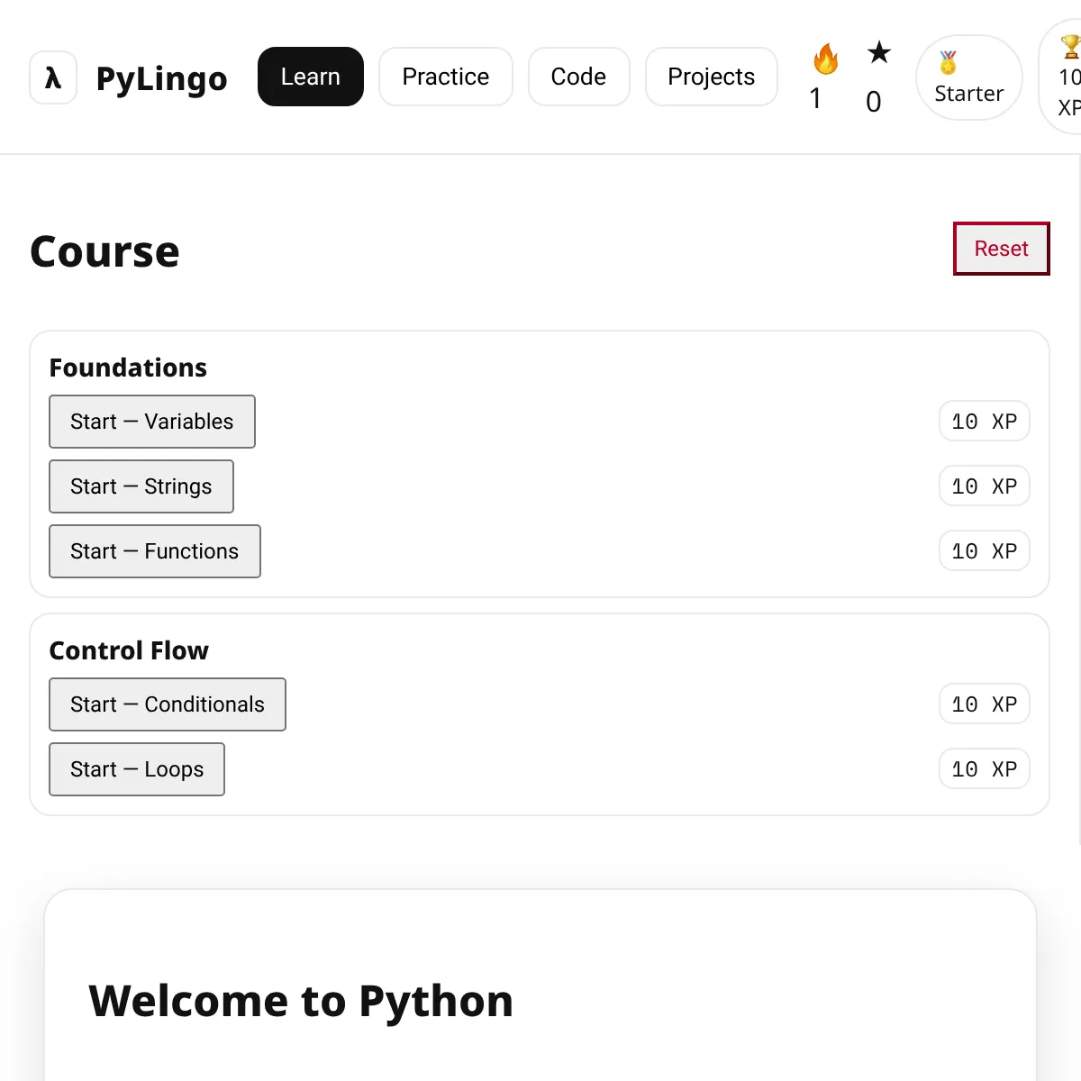Click the Foundations section heading
This screenshot has height=1081, width=1081.
128,368
